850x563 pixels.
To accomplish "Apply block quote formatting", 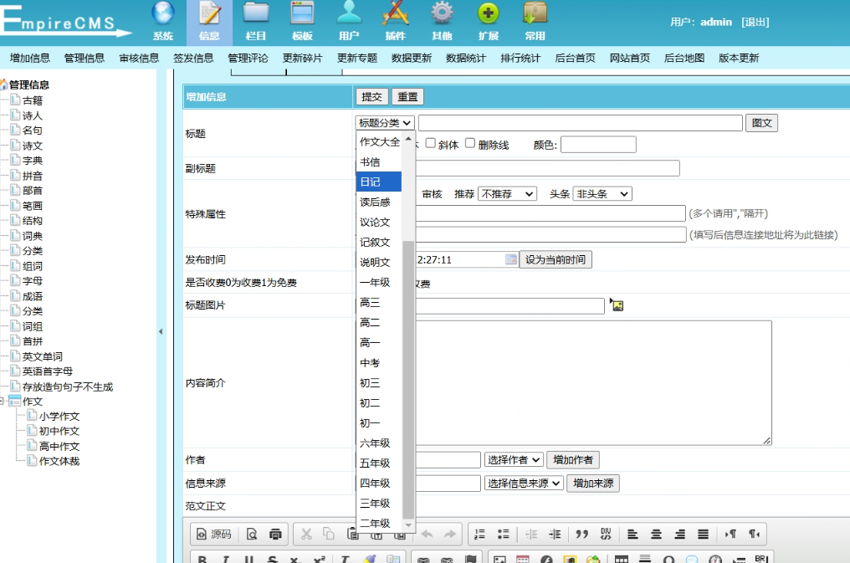I will coord(581,535).
